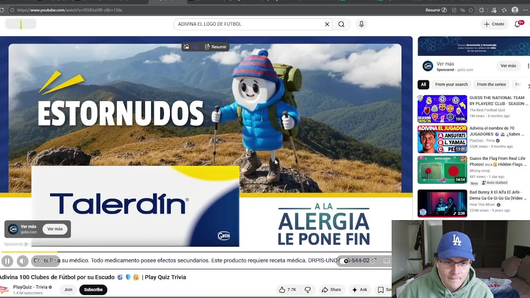The image size is (530, 298).
Task: Click gutis.com sidebar banner ad image
Action: pyautogui.click(x=474, y=46)
